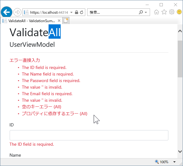Click the zoom magnifier icon in status bar
The image size is (183, 166).
click(x=157, y=162)
